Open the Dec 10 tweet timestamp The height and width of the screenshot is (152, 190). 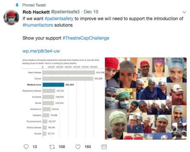click(91, 12)
